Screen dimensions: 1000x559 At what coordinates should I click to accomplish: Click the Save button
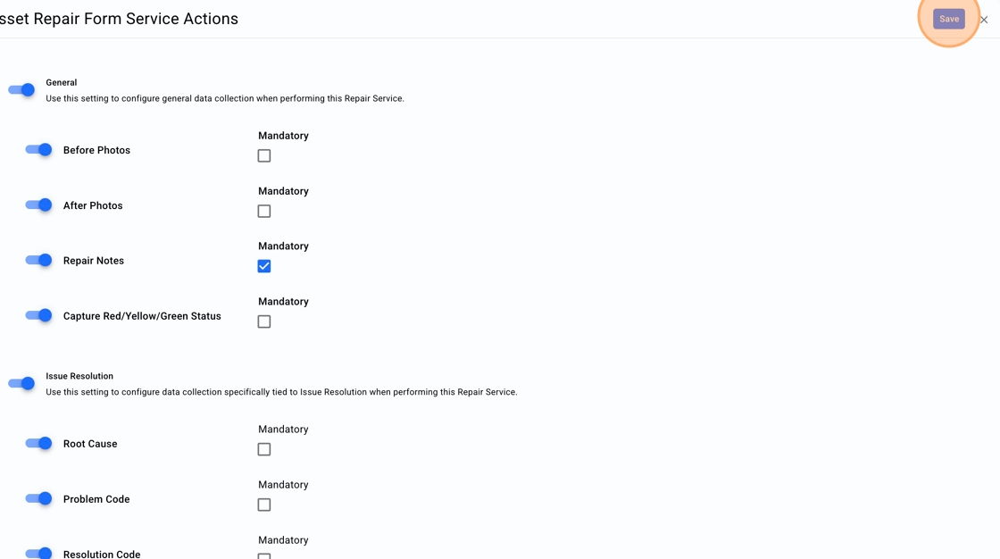(x=948, y=19)
